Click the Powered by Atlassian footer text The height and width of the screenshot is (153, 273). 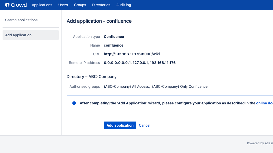point(260,143)
